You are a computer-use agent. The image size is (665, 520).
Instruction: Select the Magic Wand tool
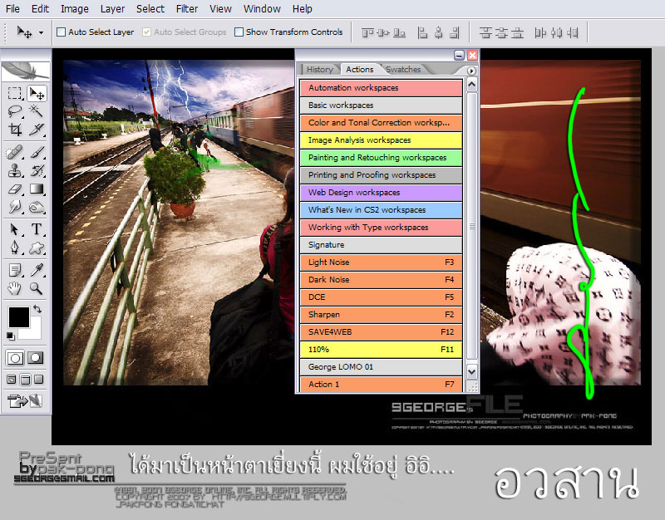pyautogui.click(x=37, y=111)
